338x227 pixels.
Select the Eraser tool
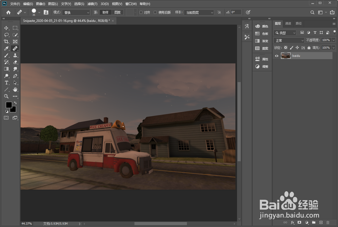pyautogui.click(x=15, y=62)
